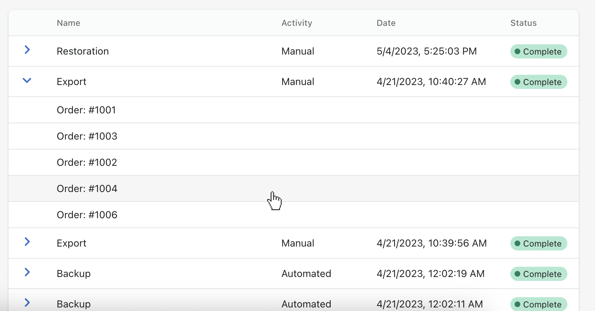Open Order #1001 entry
This screenshot has height=311, width=595.
coord(86,110)
